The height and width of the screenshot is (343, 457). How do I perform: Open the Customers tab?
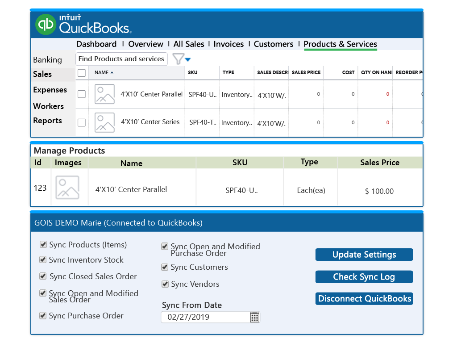pos(274,44)
